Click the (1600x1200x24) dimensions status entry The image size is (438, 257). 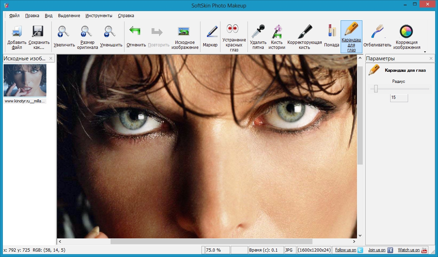coord(314,250)
